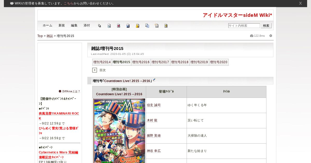Click the [特別企画] Countdown Live! header cell
311x163 pixels.
tap(119, 92)
